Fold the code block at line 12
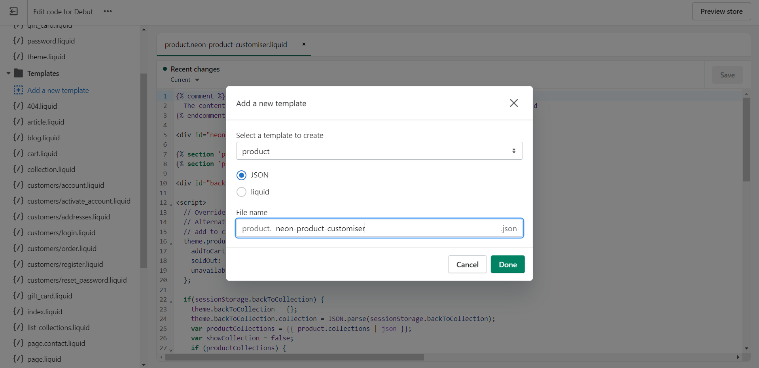 (171, 204)
